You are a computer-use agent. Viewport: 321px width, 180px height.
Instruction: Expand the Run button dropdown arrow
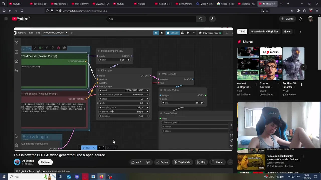click(x=94, y=148)
